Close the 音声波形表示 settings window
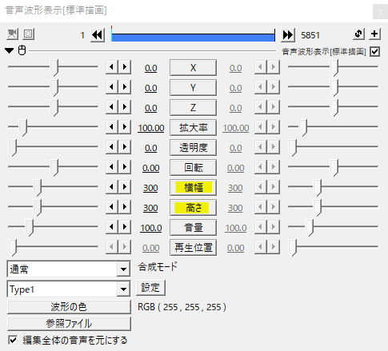This screenshot has width=388, height=351. (380, 12)
